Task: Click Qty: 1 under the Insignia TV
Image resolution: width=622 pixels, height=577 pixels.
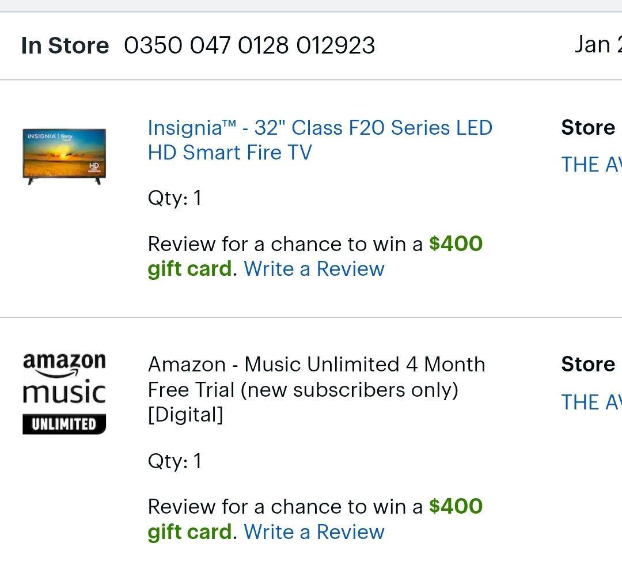Action: [x=175, y=198]
